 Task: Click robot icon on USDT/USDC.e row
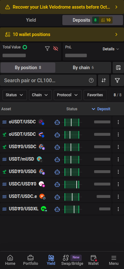[57, 197]
